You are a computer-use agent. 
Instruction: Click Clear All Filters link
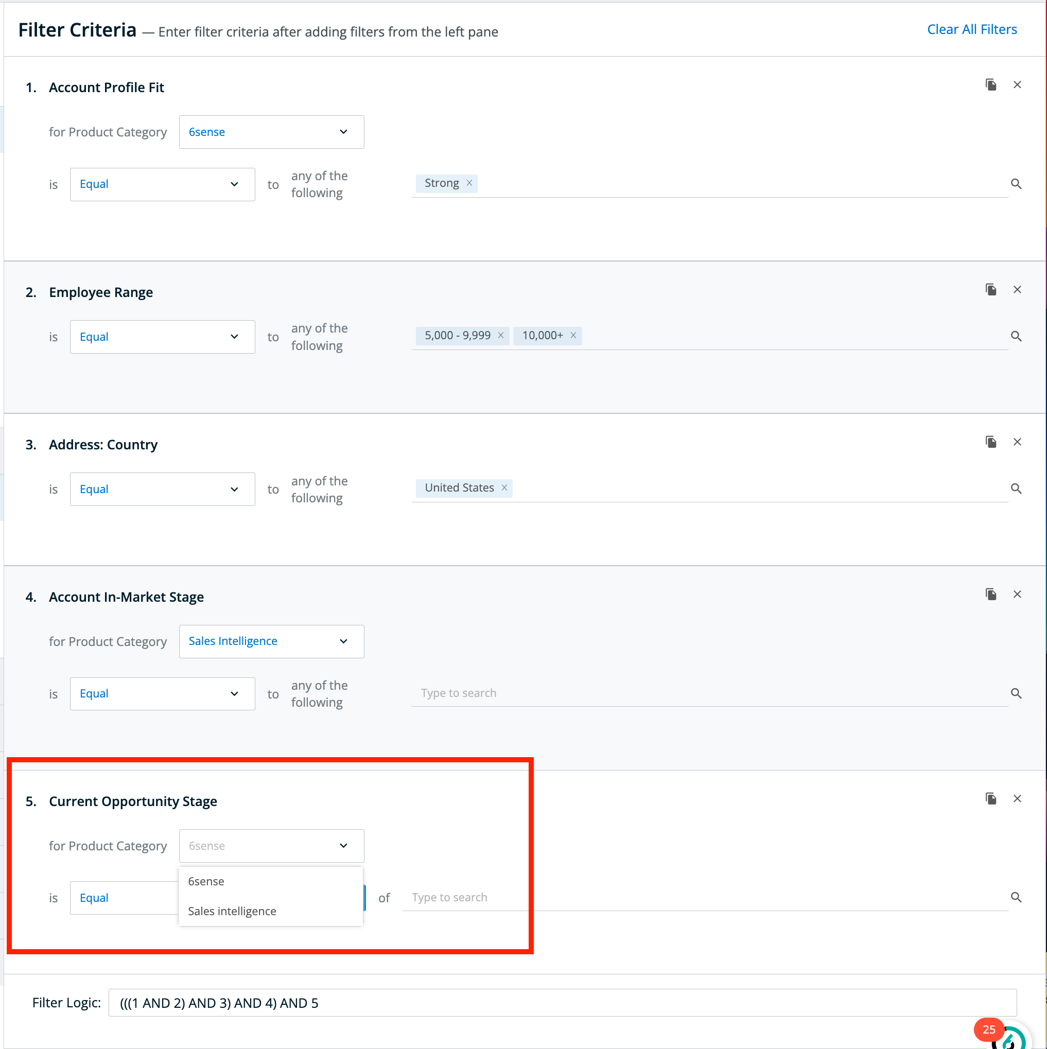pos(971,29)
